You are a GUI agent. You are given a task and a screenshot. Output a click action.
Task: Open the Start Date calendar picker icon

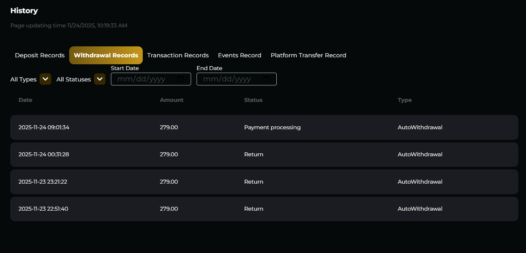(x=181, y=79)
